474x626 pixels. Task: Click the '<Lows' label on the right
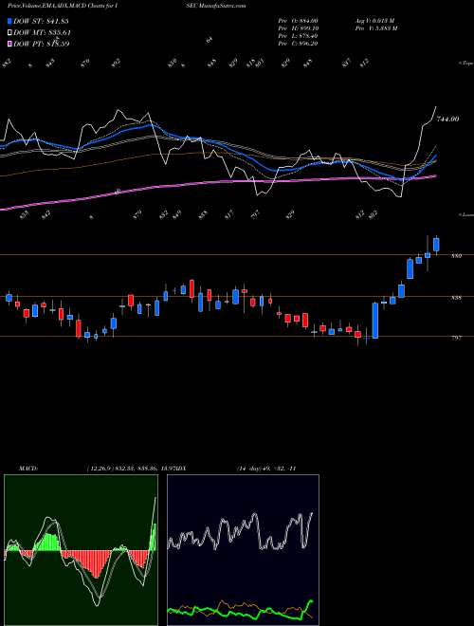tap(465, 214)
